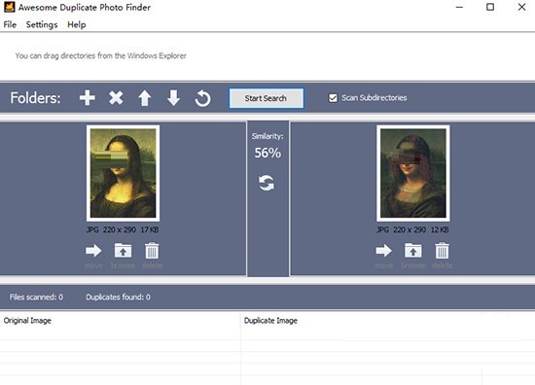Click the move arrow under the left image
The height and width of the screenshot is (385, 535).
coord(93,251)
